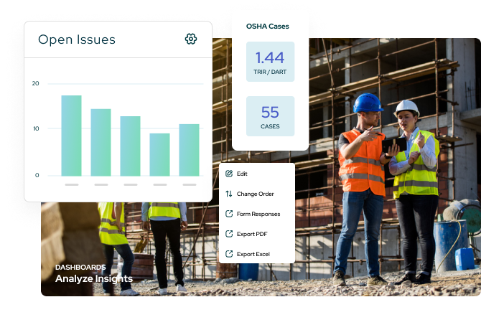
Task: Select the Export PDF text option
Action: tap(252, 234)
